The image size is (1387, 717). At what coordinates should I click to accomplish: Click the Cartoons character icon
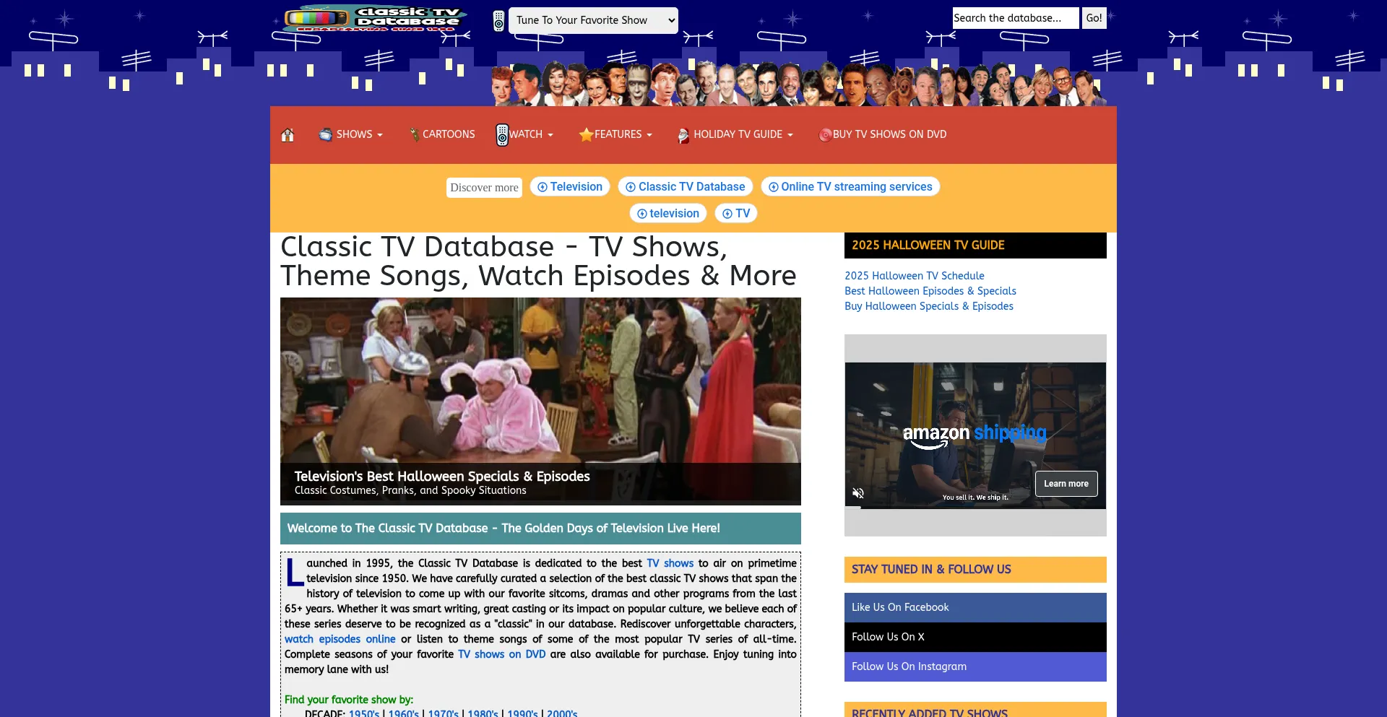click(414, 135)
